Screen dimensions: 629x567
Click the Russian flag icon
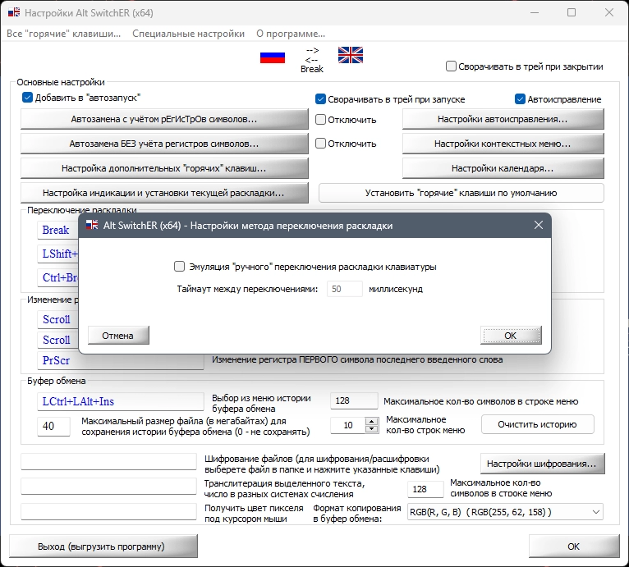coord(273,57)
